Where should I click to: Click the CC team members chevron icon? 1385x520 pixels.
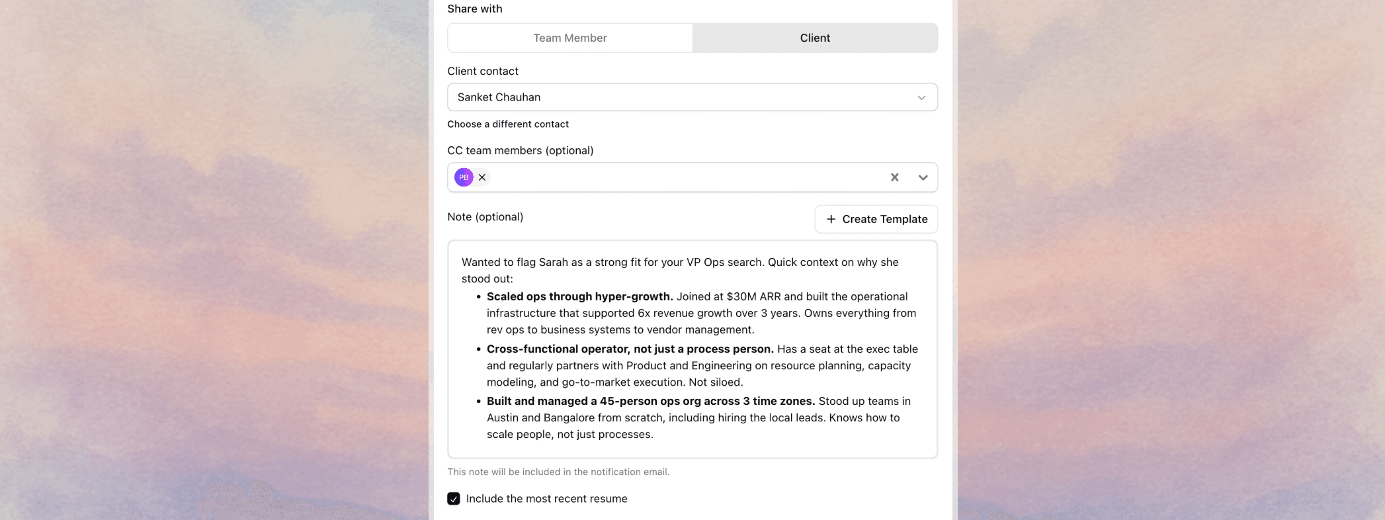click(921, 177)
